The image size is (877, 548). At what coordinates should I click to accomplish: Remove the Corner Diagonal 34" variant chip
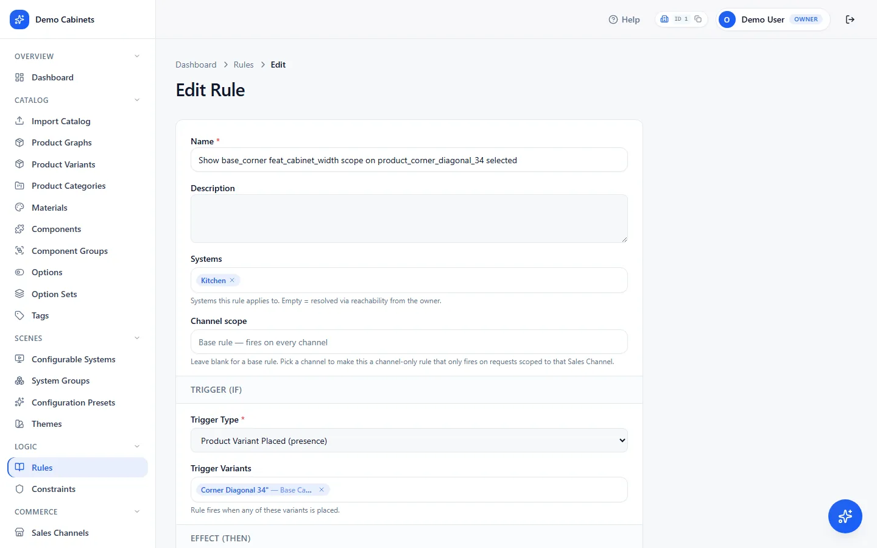[322, 490]
